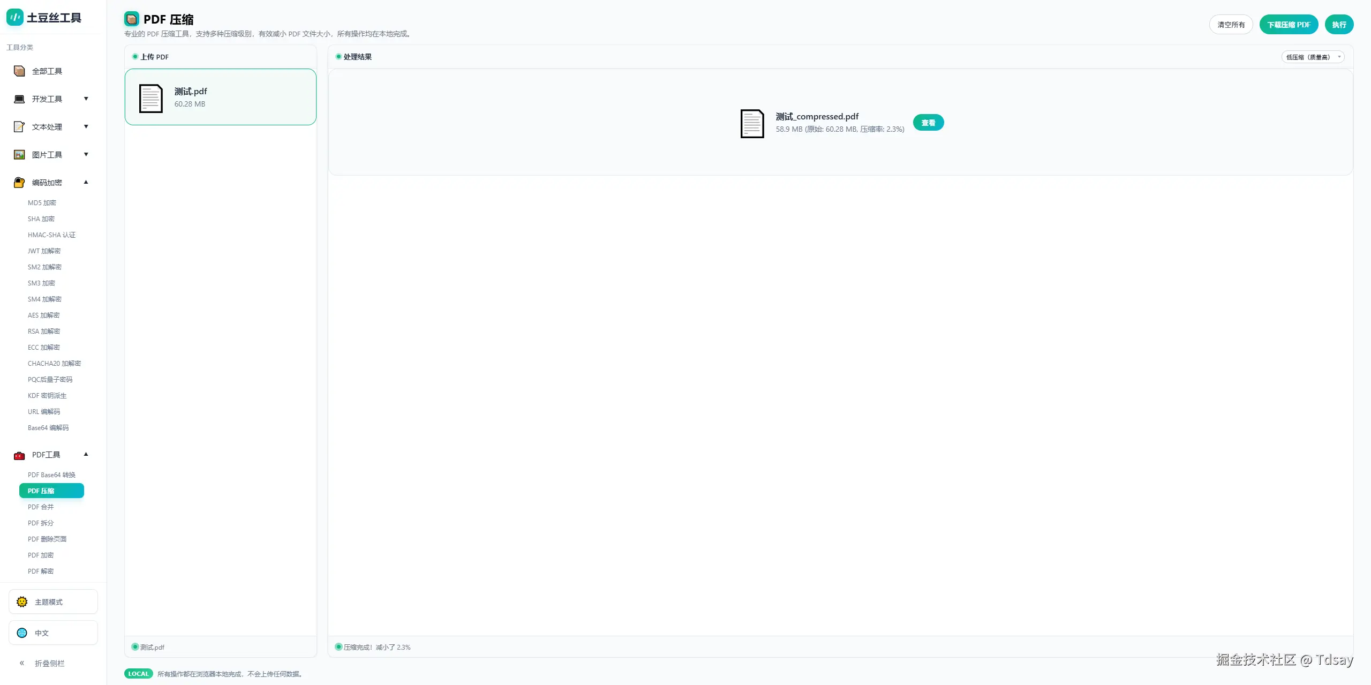Click the sun icon for 主题模式
The image size is (1371, 685).
(22, 602)
